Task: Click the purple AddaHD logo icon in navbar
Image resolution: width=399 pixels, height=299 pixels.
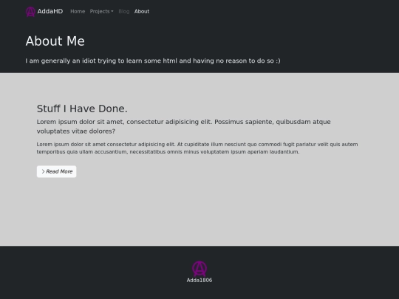Action: coord(30,11)
